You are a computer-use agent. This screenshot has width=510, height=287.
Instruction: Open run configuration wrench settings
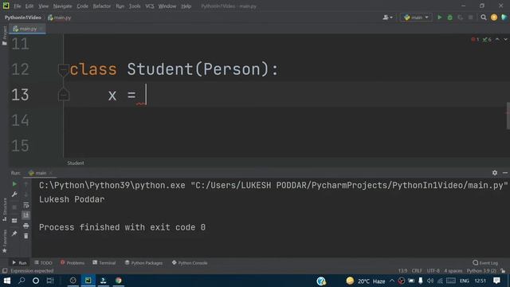[14, 195]
